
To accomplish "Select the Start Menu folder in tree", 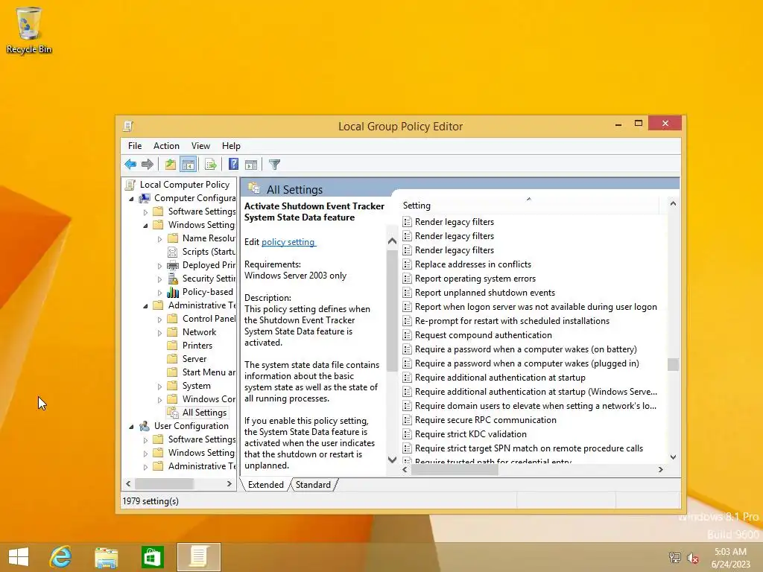I will [209, 372].
